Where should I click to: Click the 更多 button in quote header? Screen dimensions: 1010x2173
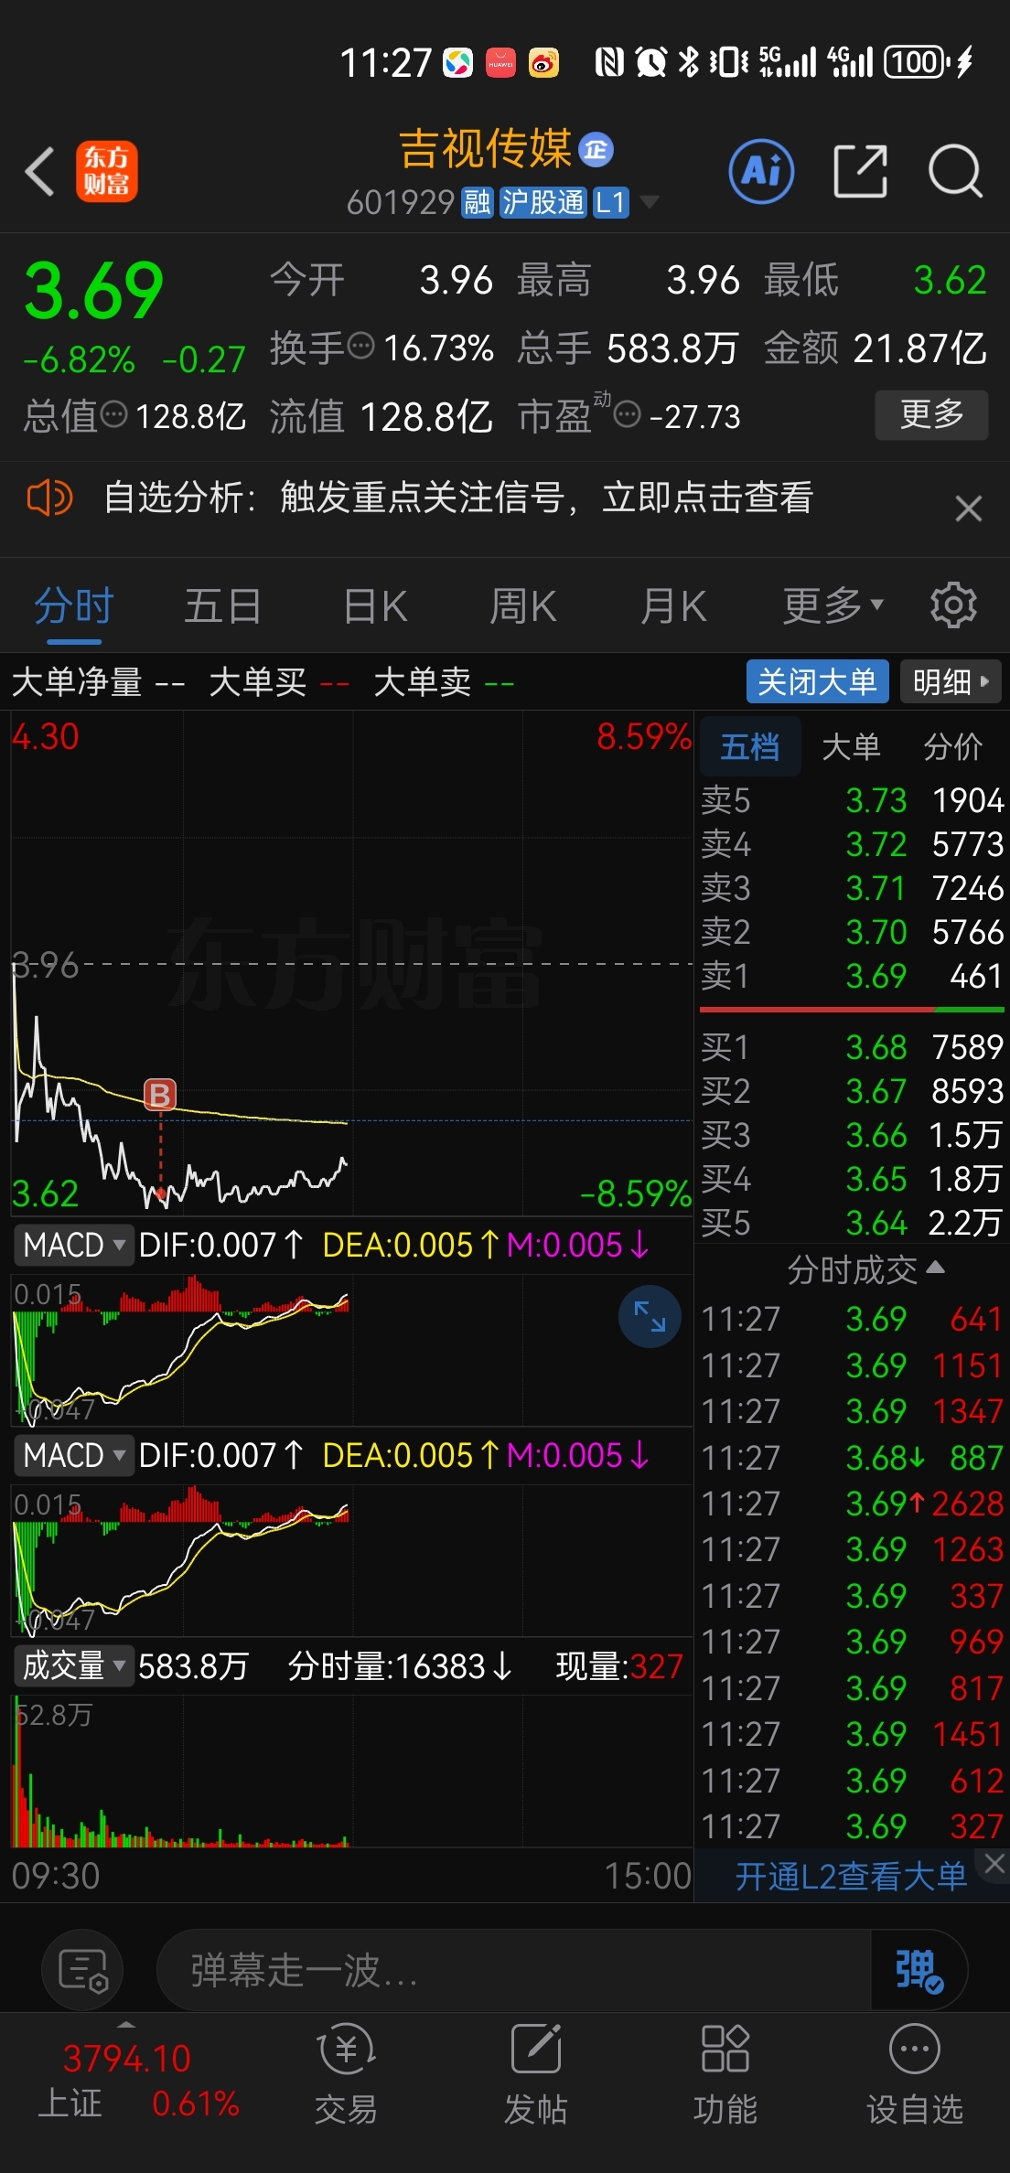click(x=931, y=415)
